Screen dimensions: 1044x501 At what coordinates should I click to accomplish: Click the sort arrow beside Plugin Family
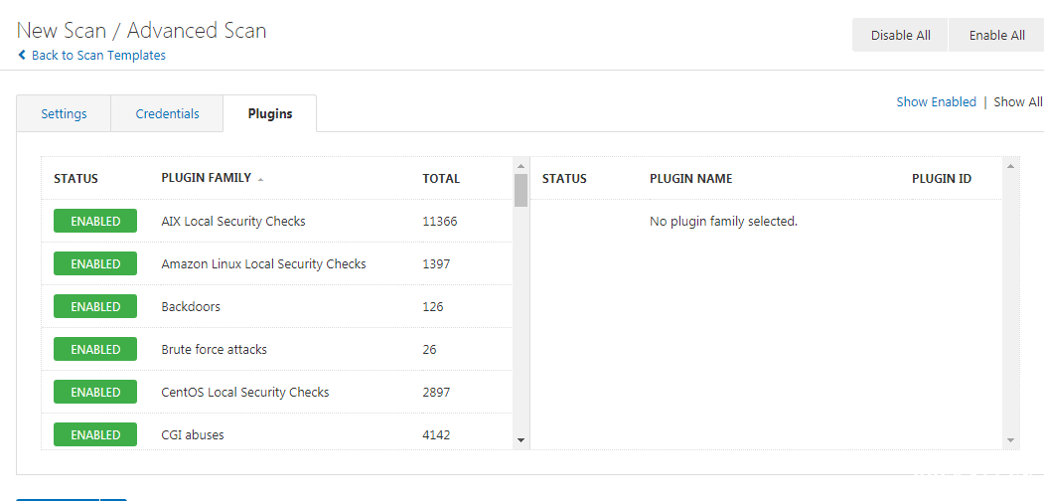[260, 180]
